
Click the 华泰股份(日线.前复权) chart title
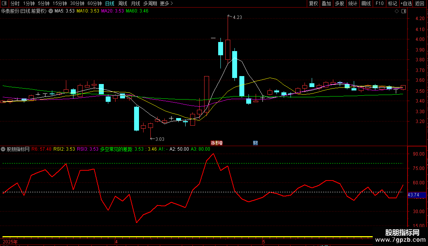click(x=24, y=11)
